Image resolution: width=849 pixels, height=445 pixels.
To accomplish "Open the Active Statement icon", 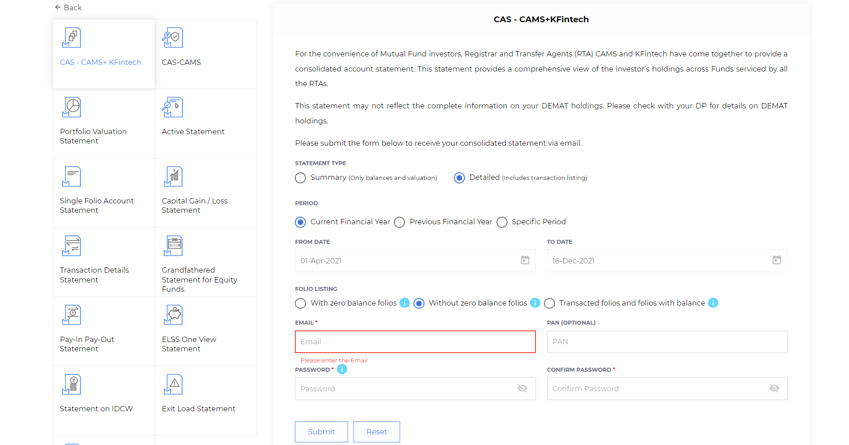I will click(x=172, y=107).
